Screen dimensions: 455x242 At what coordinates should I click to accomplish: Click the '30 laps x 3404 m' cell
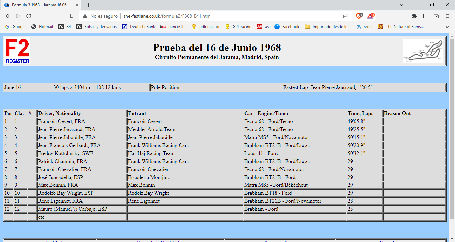[101, 87]
